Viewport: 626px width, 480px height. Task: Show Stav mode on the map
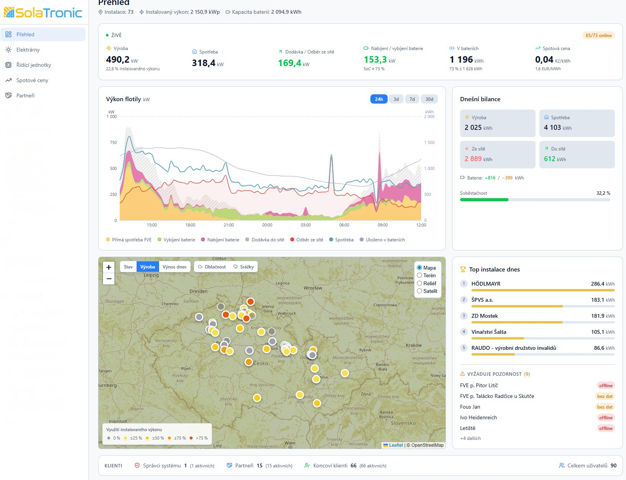coord(128,267)
